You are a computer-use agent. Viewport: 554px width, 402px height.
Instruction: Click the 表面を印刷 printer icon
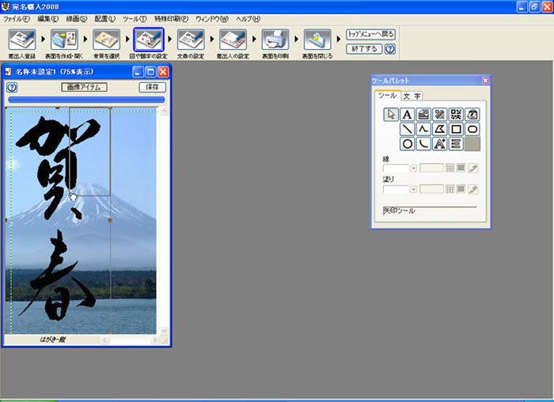[x=275, y=40]
